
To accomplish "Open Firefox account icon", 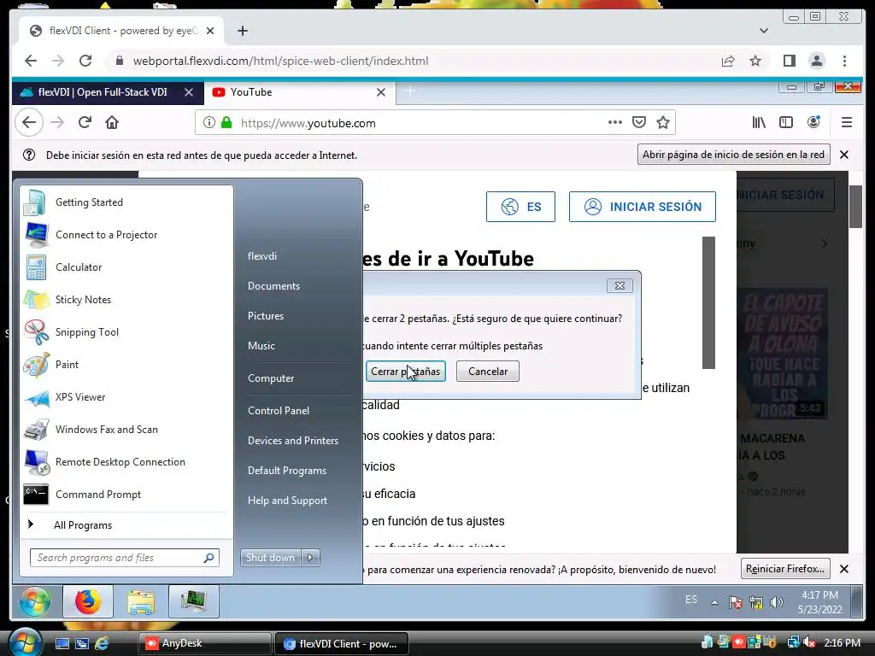I will tap(813, 122).
